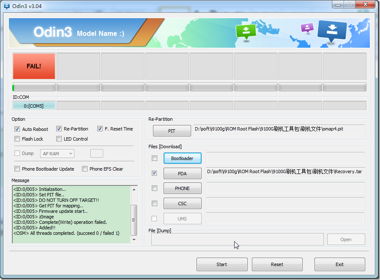Uncheck the PDA file checkbox

coord(154,174)
